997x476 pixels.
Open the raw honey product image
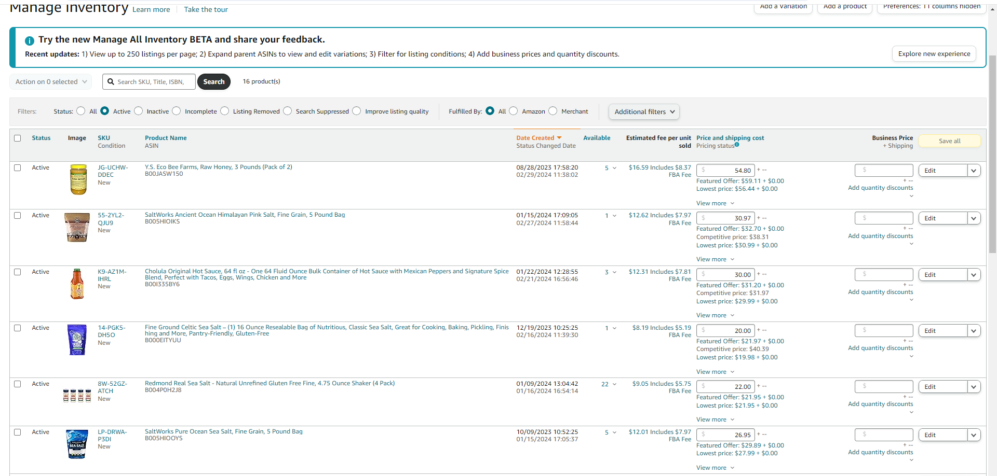coord(78,179)
